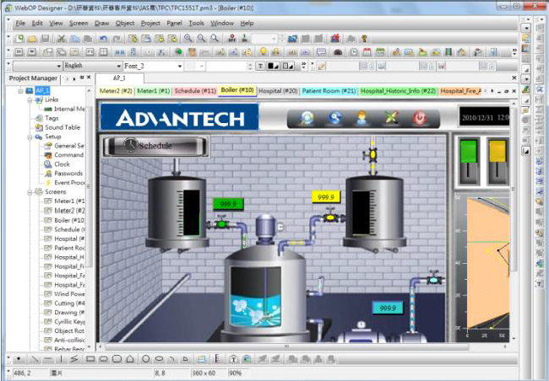The height and width of the screenshot is (381, 549).
Task: Switch to the Hospital (#20) screen tab
Action: [x=278, y=91]
